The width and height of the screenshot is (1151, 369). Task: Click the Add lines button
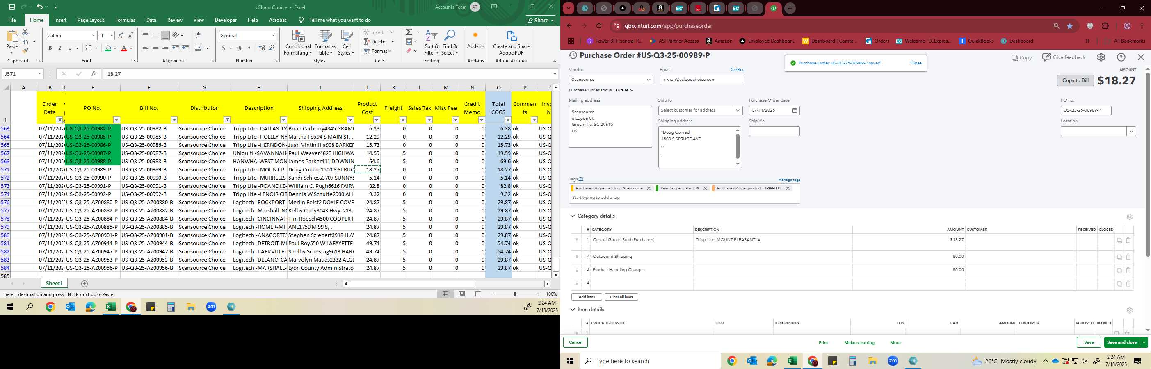point(586,297)
